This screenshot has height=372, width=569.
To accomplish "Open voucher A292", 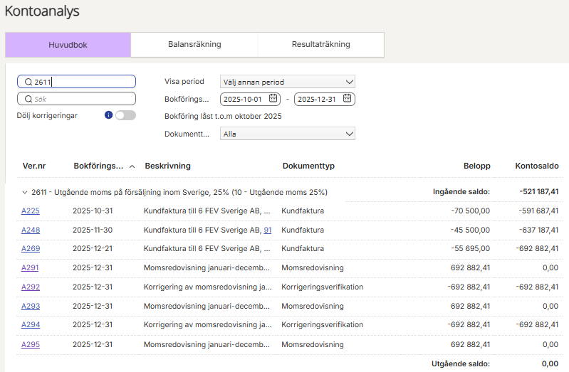I will pyautogui.click(x=31, y=287).
